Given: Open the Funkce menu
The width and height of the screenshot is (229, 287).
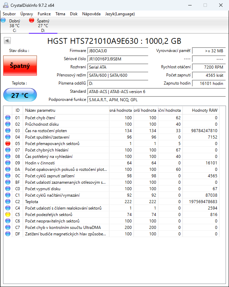Looking at the screenshot, I should 44,14.
